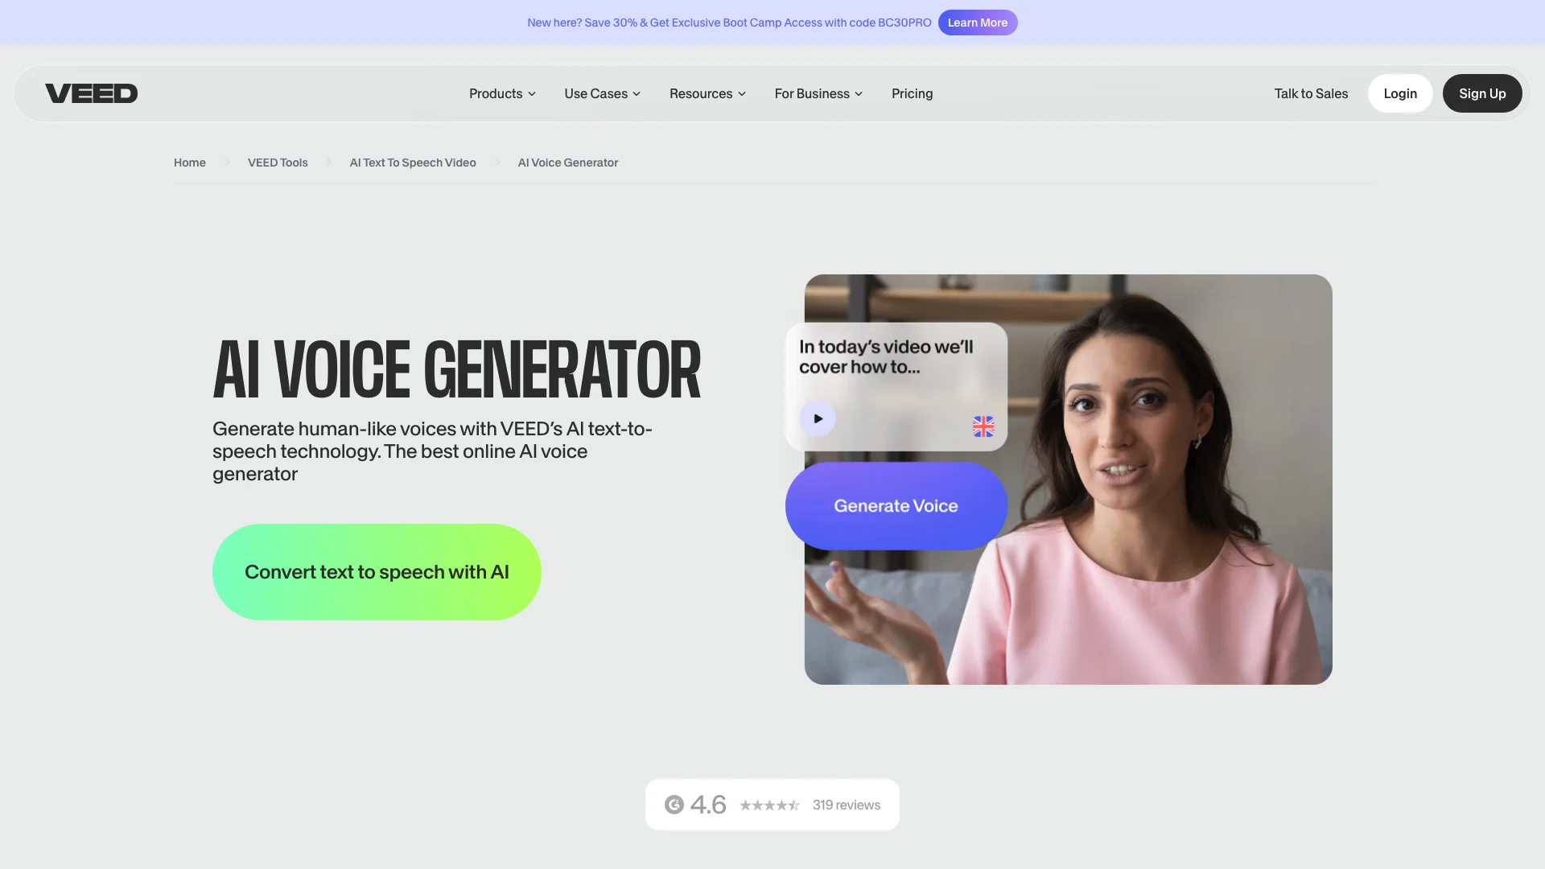Open the Use Cases dropdown
Screen dimensions: 1545x869
tap(602, 93)
